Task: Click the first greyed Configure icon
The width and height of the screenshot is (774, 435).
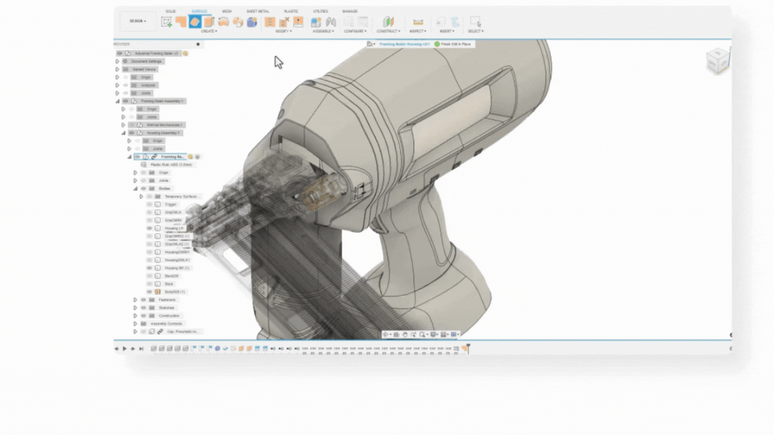Action: click(x=349, y=22)
